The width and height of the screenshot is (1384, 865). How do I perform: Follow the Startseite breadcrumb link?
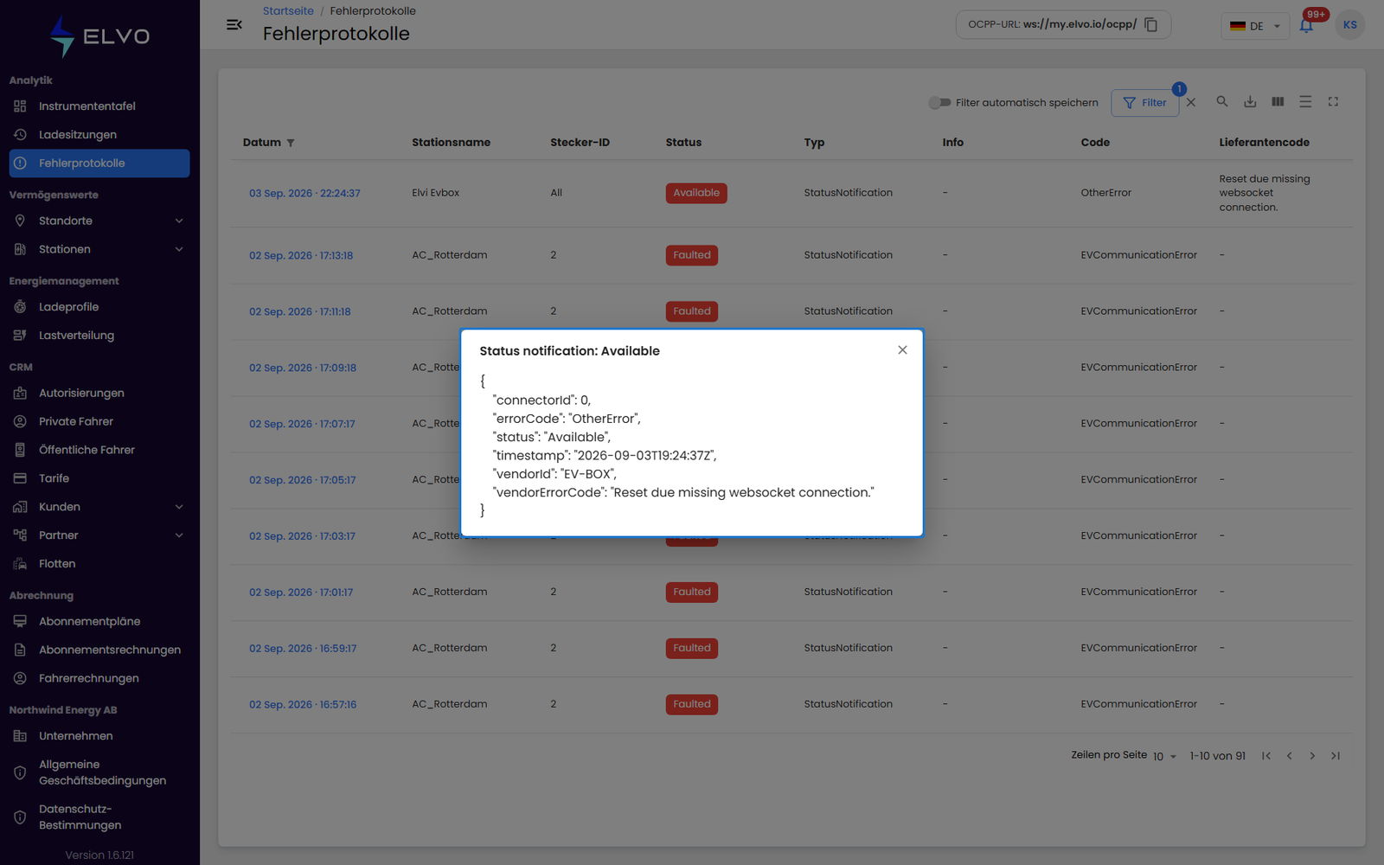pos(288,11)
